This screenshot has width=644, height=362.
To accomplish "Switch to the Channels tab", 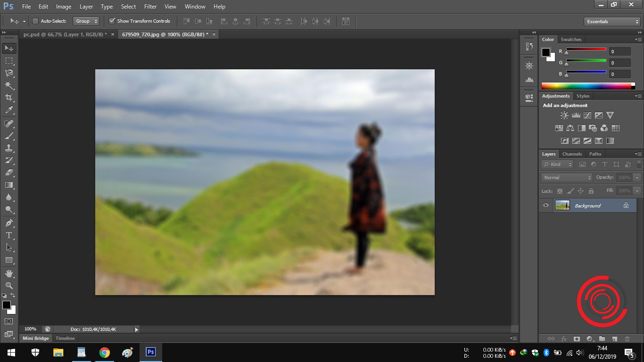I will coord(572,154).
